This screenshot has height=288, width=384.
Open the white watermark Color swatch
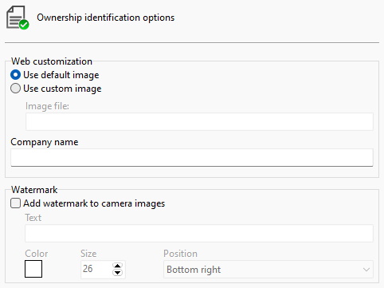33,269
